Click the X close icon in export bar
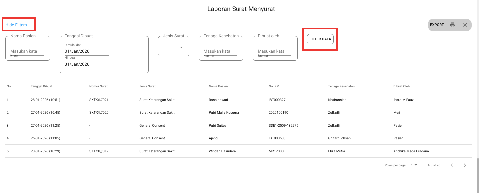479x193 pixels. point(465,25)
